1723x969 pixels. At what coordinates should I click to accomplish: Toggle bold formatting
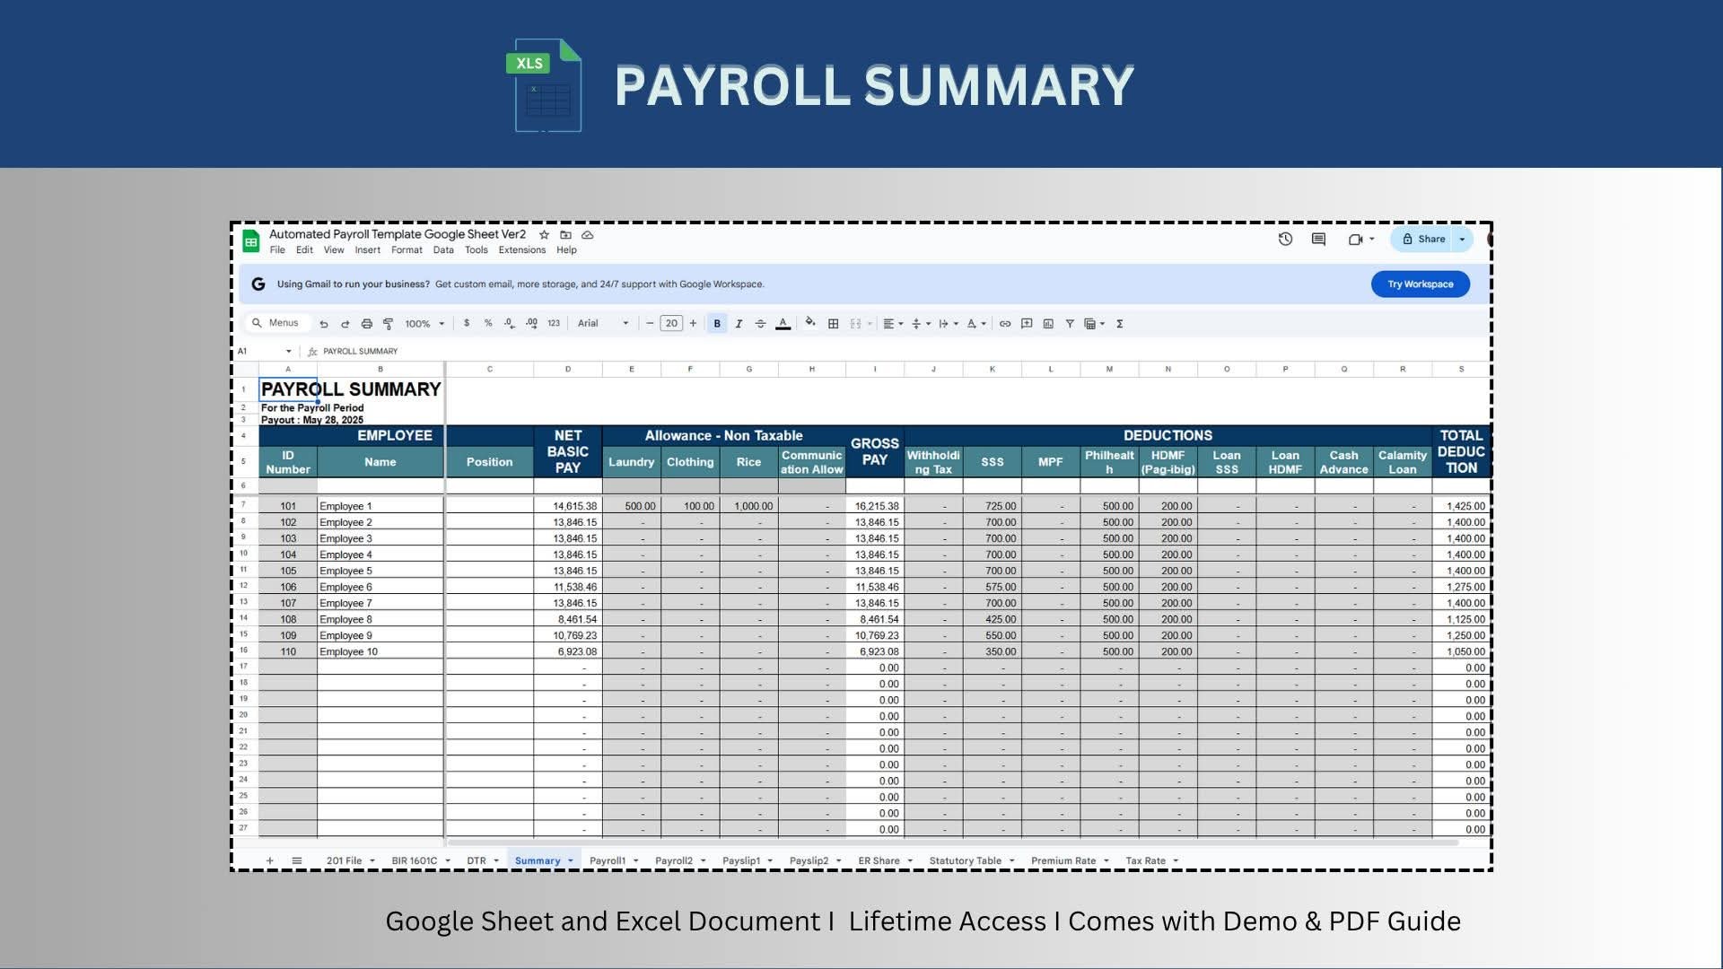[717, 324]
